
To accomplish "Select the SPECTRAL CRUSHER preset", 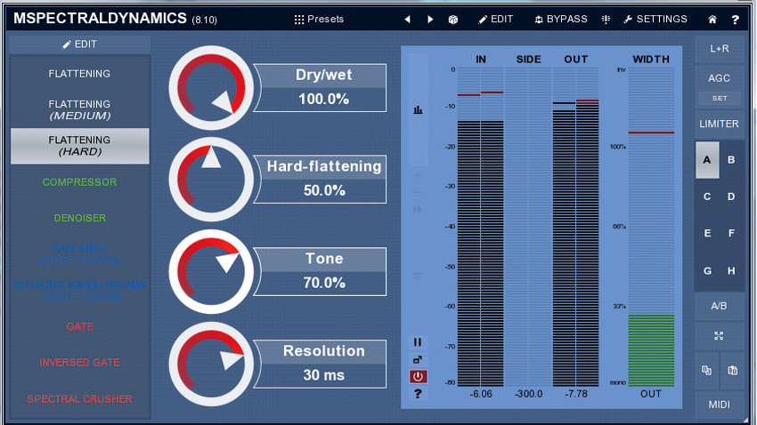I will click(x=79, y=399).
